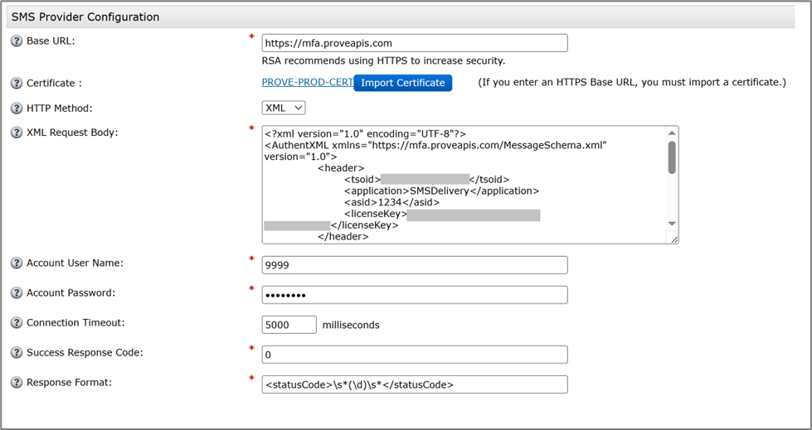Click the XML body scrollbar thumb
The height and width of the screenshot is (430, 812).
point(672,157)
